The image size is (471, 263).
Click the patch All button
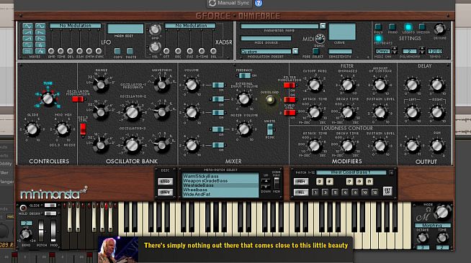(301, 193)
